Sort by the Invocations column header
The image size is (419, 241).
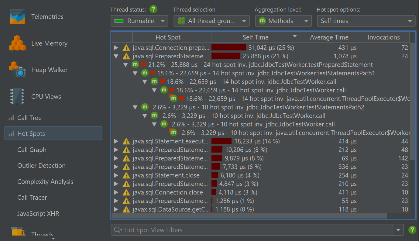(x=384, y=37)
